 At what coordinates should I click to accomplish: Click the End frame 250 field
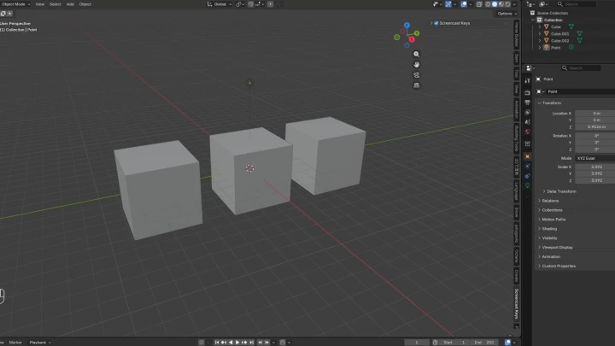pos(484,343)
